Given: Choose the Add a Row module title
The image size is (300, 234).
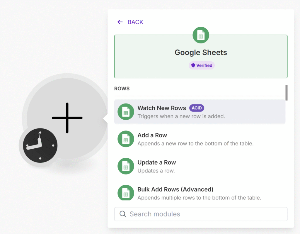Looking at the screenshot, I should pos(152,135).
